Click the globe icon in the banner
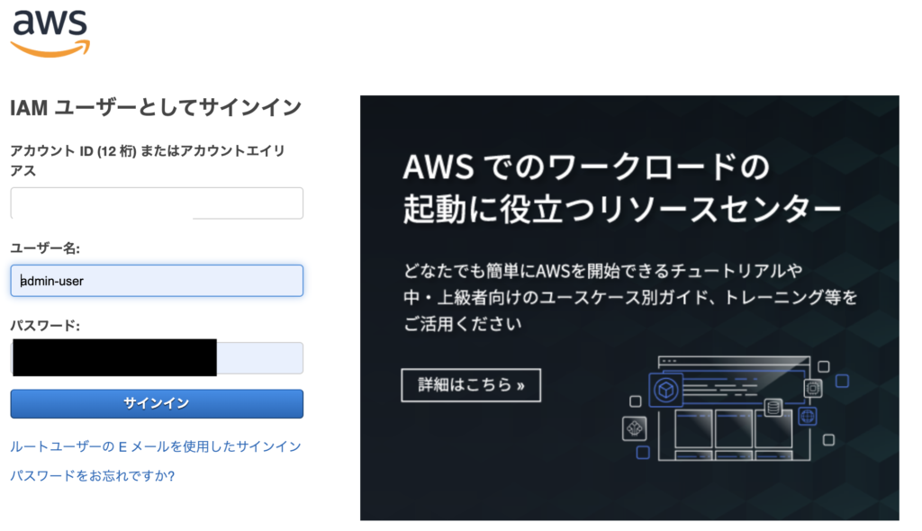 click(x=808, y=417)
